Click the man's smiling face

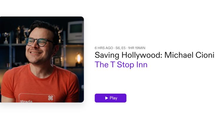(x=40, y=46)
